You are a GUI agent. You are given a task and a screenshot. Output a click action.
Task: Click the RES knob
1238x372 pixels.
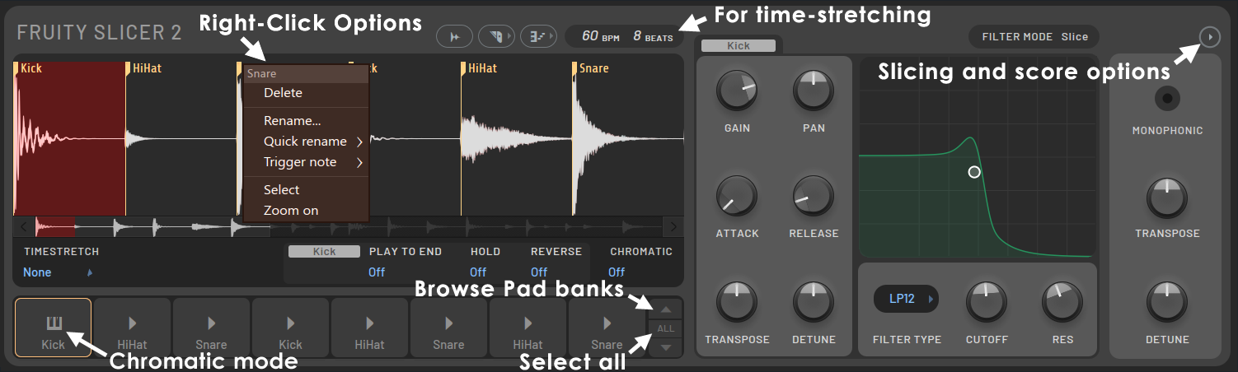(1062, 302)
